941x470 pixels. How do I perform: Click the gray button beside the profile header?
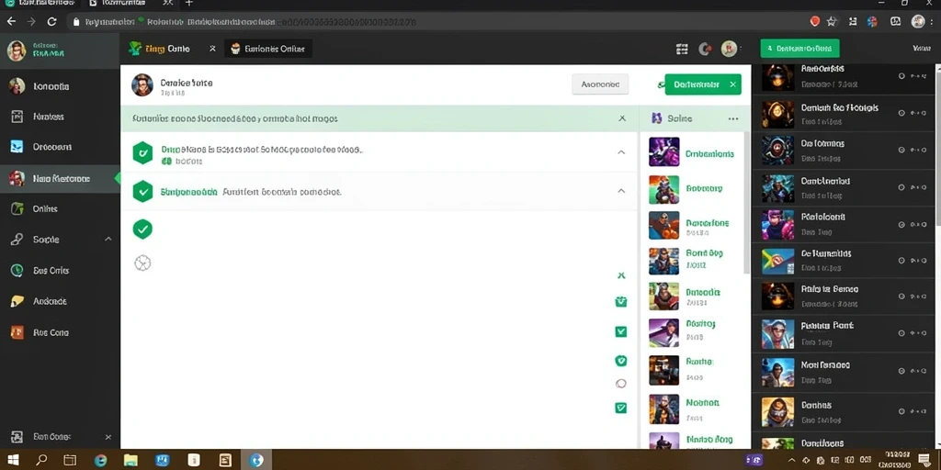[x=600, y=84]
